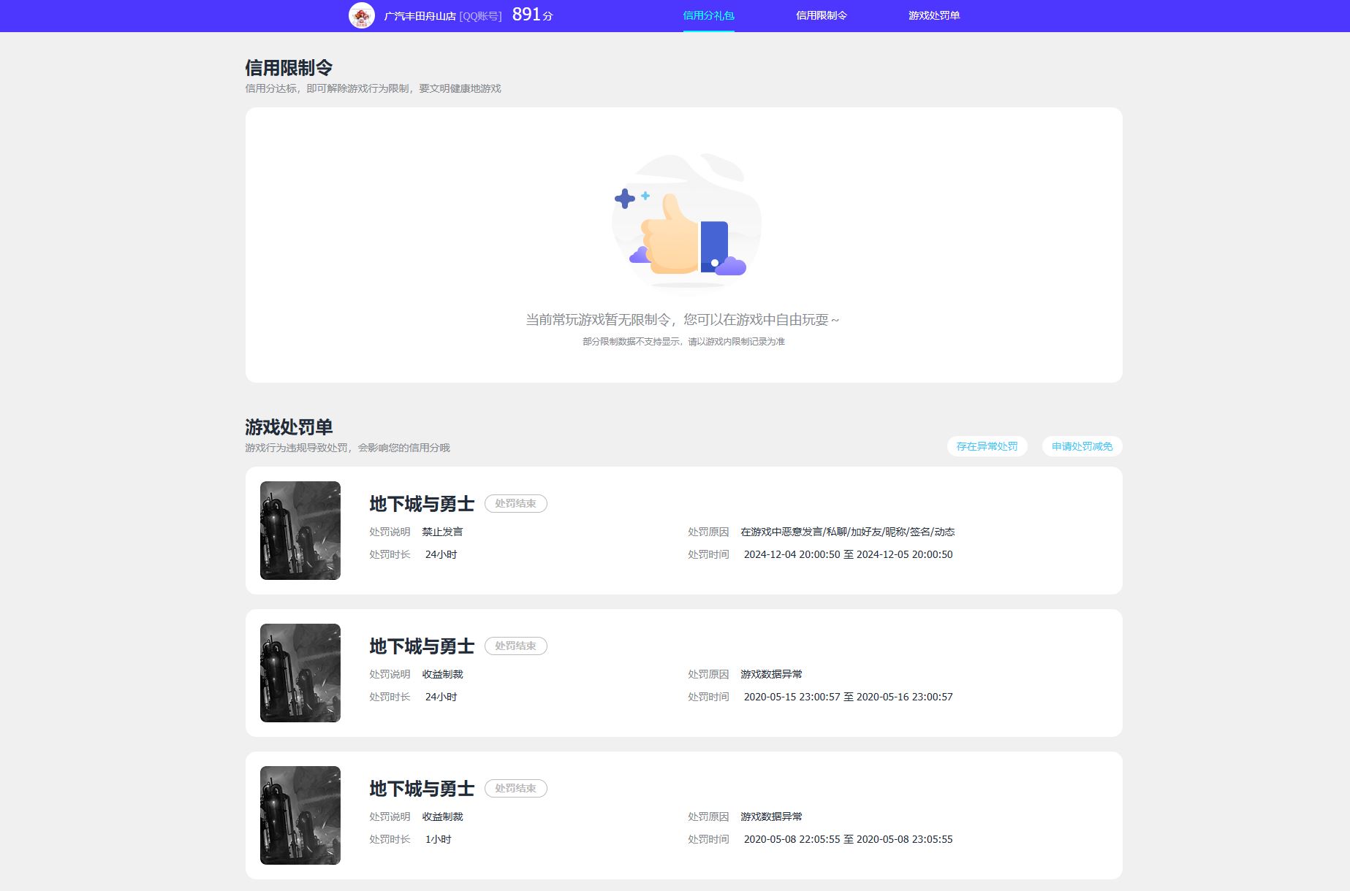Expand the first penalty card details
This screenshot has width=1350, height=891.
click(x=683, y=531)
